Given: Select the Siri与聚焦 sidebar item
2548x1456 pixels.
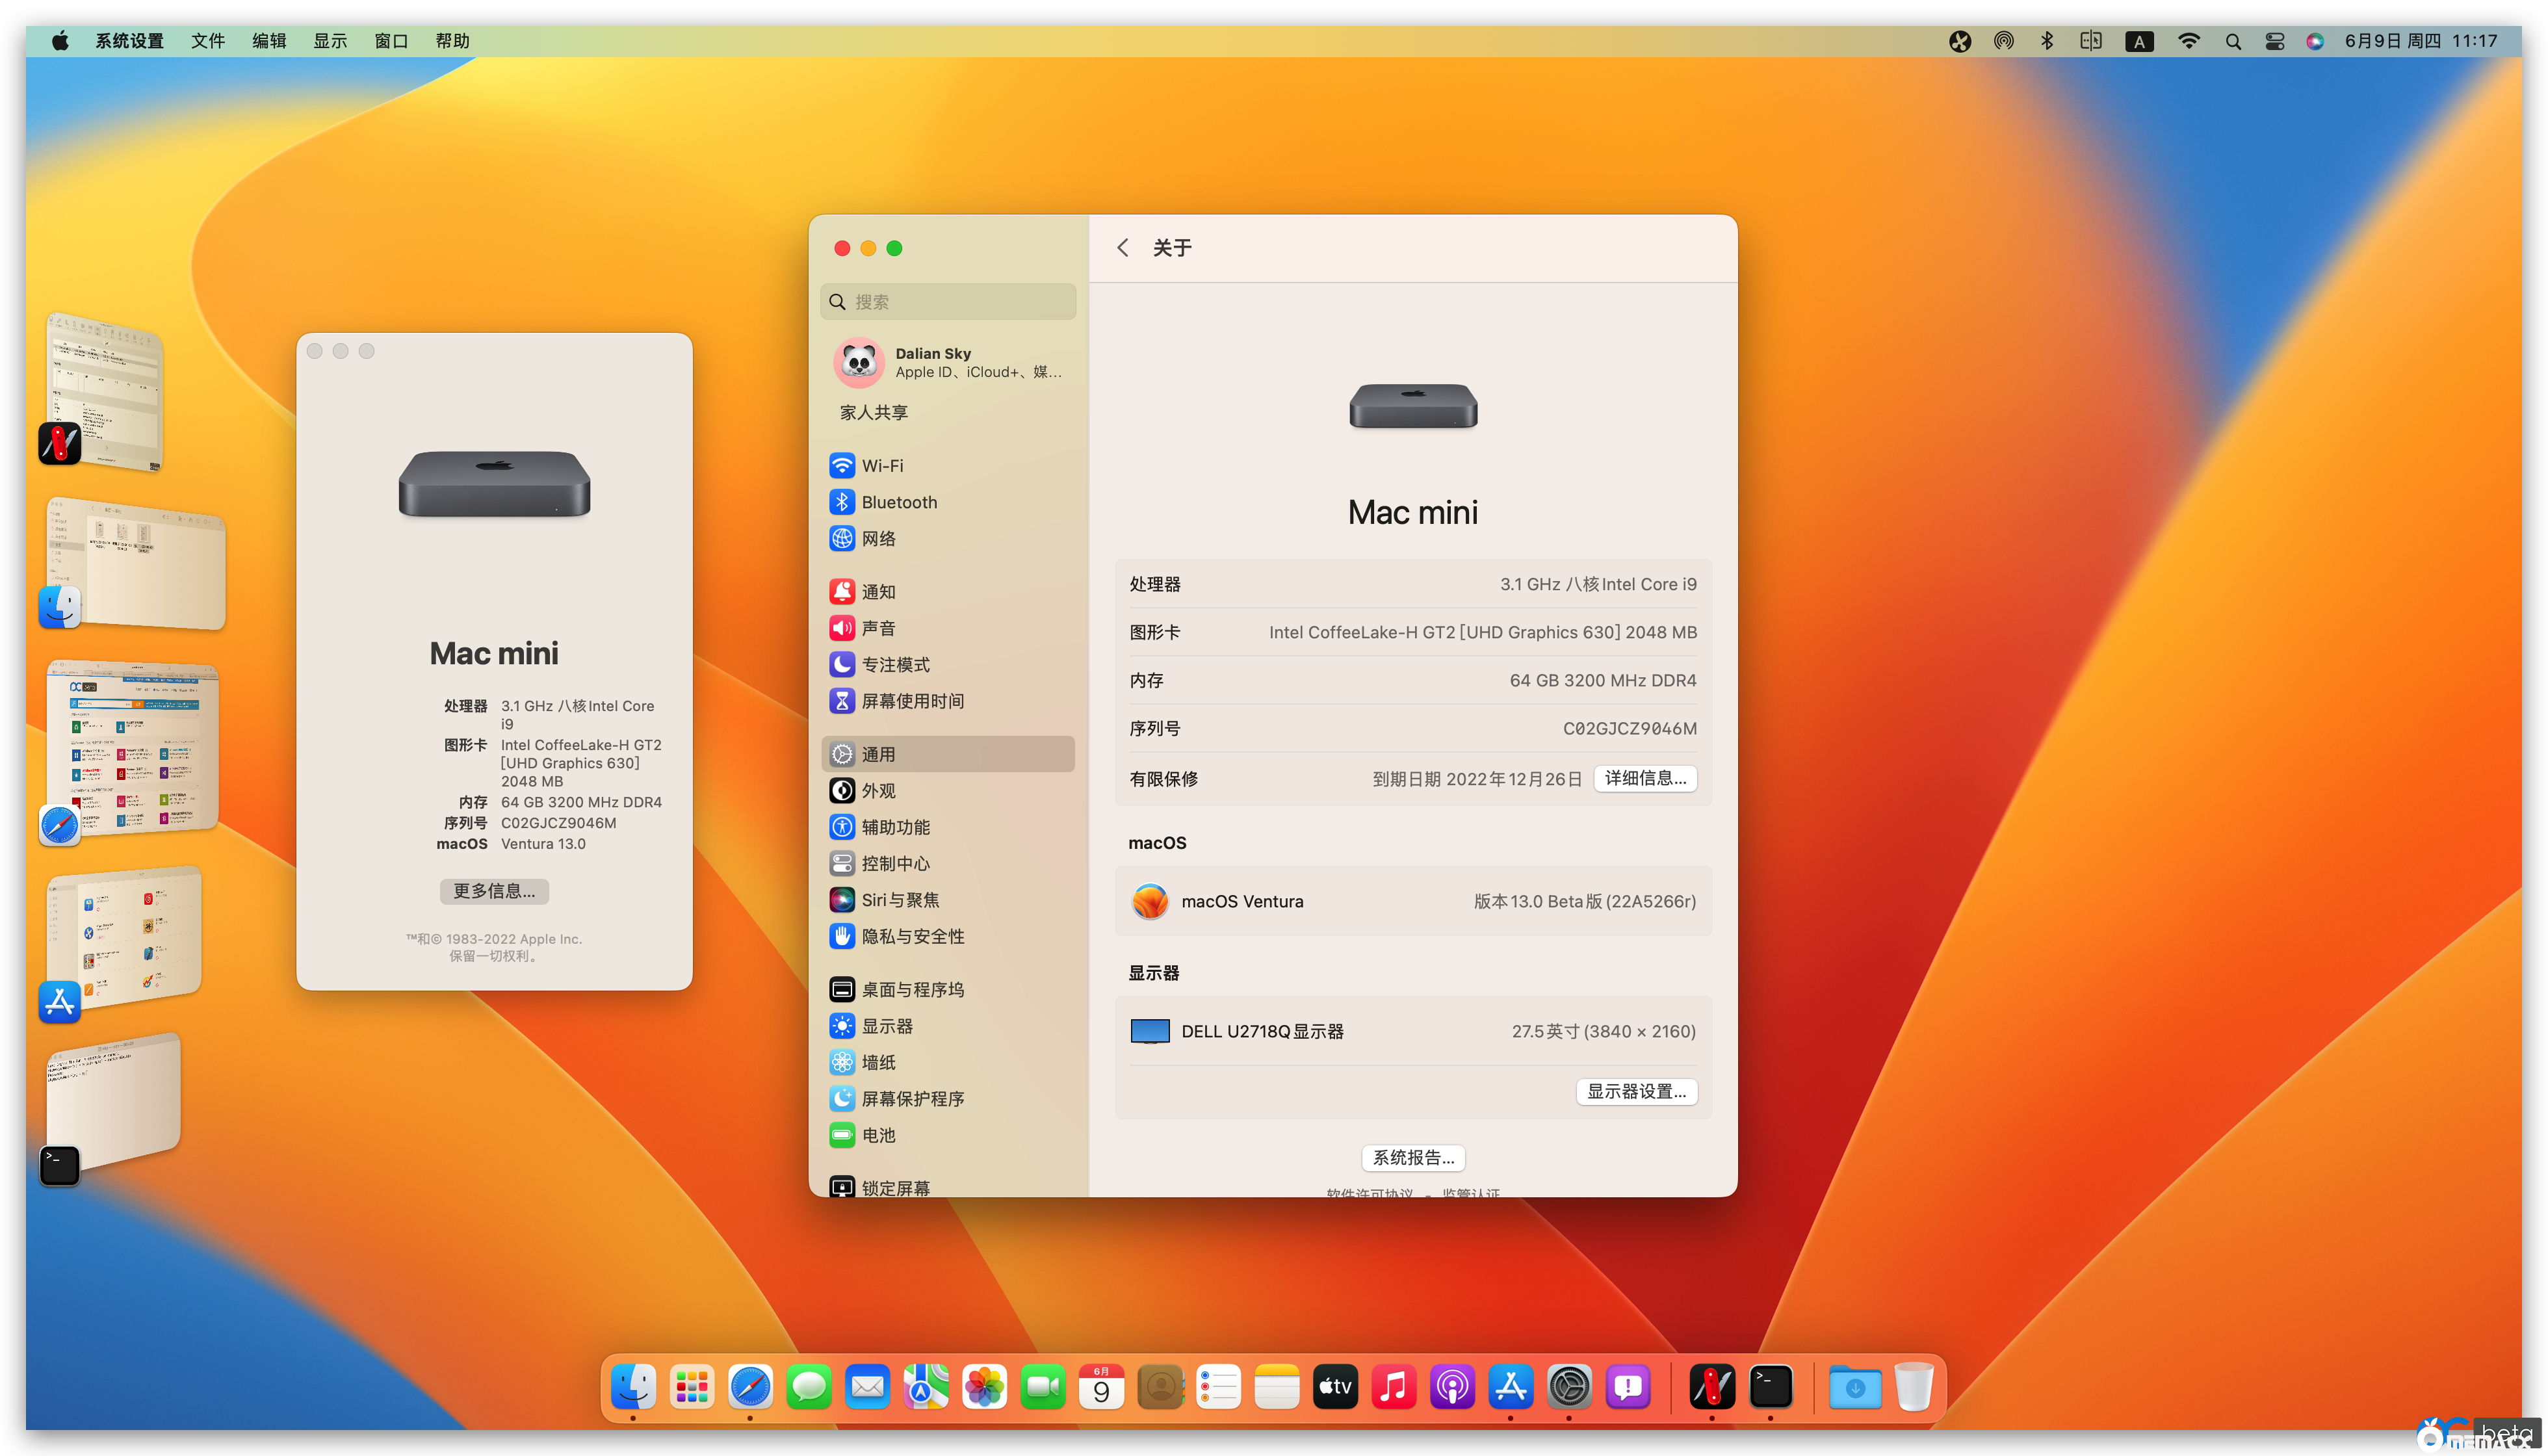Looking at the screenshot, I should [x=899, y=900].
